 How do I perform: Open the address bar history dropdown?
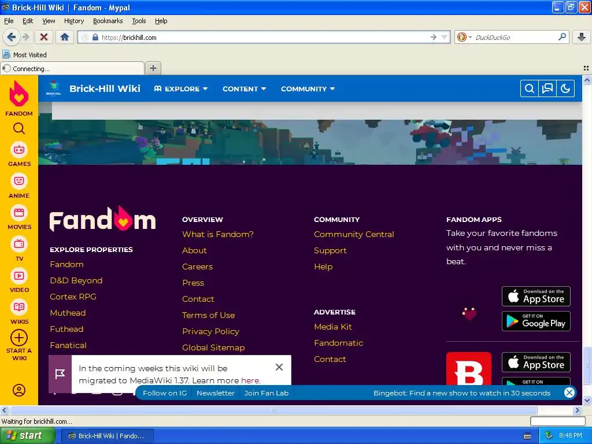445,37
